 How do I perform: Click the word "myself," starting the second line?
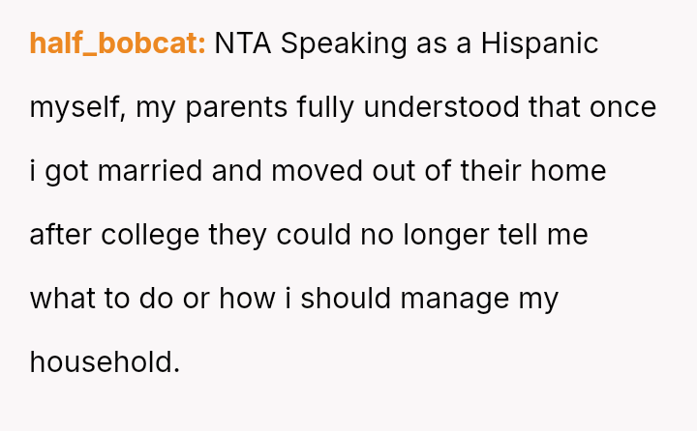[77, 107]
